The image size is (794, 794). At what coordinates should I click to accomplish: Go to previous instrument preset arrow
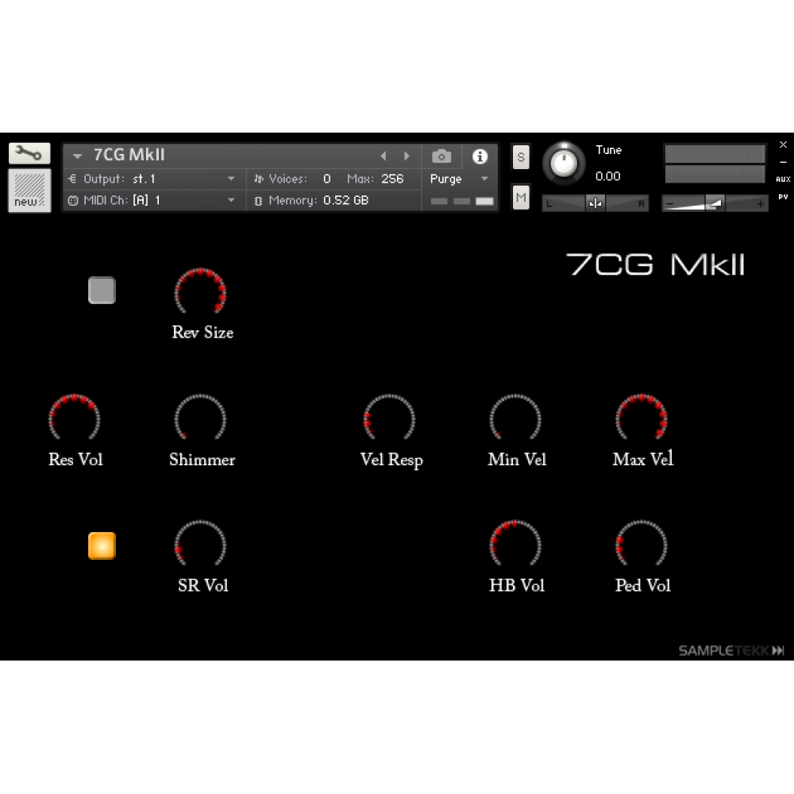point(384,156)
